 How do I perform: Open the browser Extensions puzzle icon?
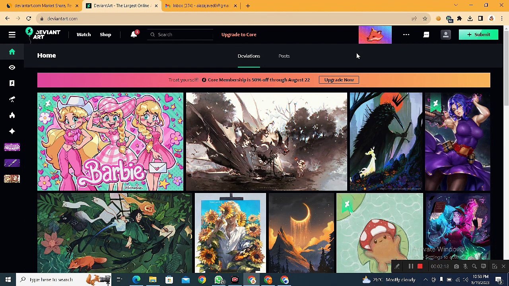click(x=459, y=18)
